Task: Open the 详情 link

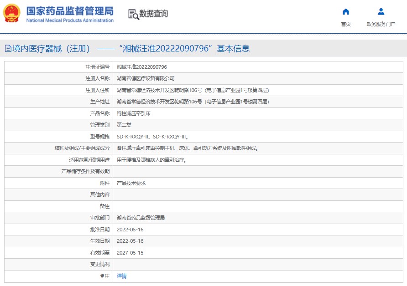Action: click(x=121, y=276)
